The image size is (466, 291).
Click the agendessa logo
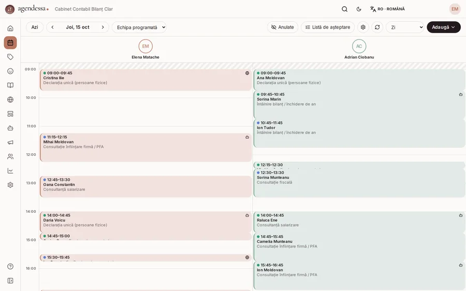click(x=27, y=9)
